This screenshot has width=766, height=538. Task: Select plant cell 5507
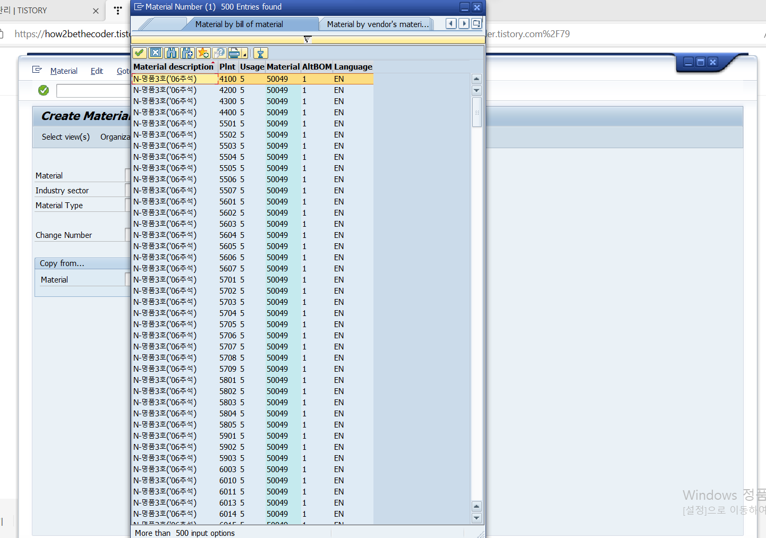click(228, 191)
